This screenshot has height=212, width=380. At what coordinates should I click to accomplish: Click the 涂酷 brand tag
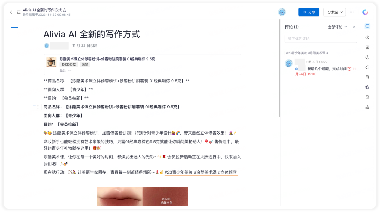pyautogui.click(x=85, y=64)
